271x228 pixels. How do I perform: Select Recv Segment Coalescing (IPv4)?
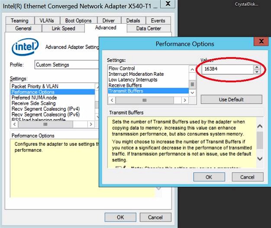(53, 109)
